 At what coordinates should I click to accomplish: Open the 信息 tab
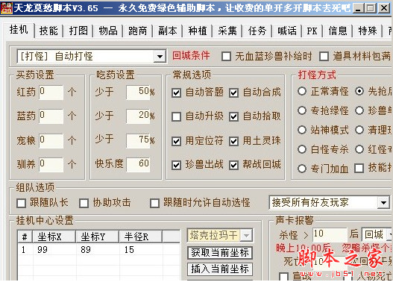pos(338,31)
